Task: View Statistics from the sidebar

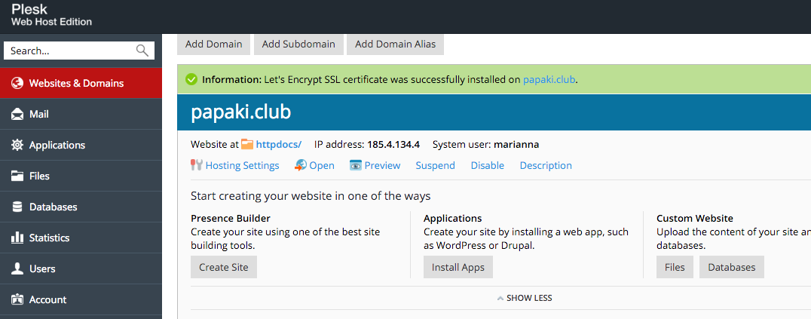Action: point(81,238)
